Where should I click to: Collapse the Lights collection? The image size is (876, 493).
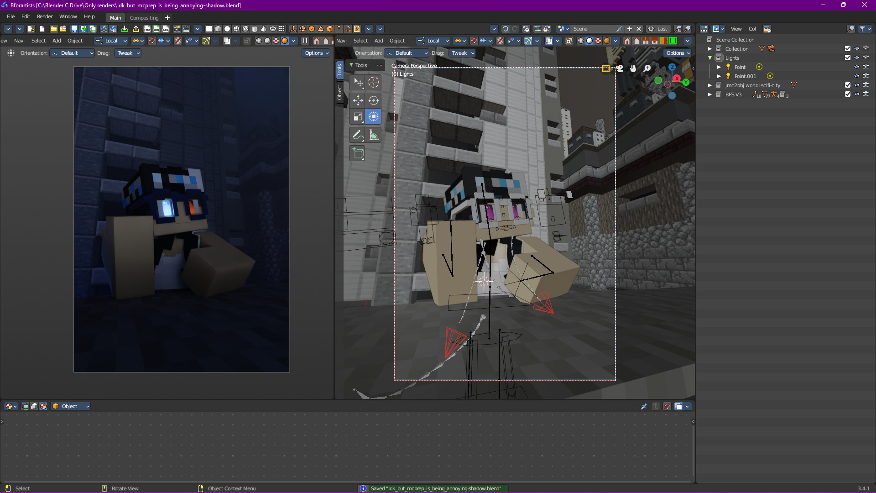point(710,58)
